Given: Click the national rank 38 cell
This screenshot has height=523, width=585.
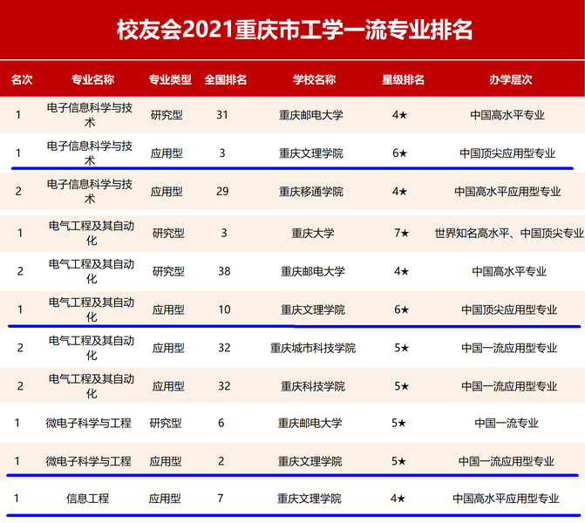Looking at the screenshot, I should coord(223,271).
